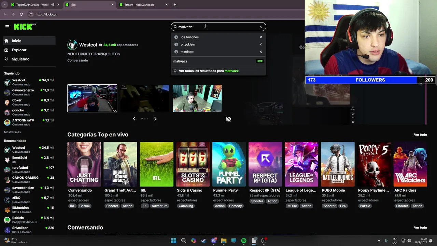Go to next carousel slide

point(155,119)
